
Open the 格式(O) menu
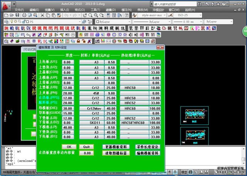click(80, 10)
